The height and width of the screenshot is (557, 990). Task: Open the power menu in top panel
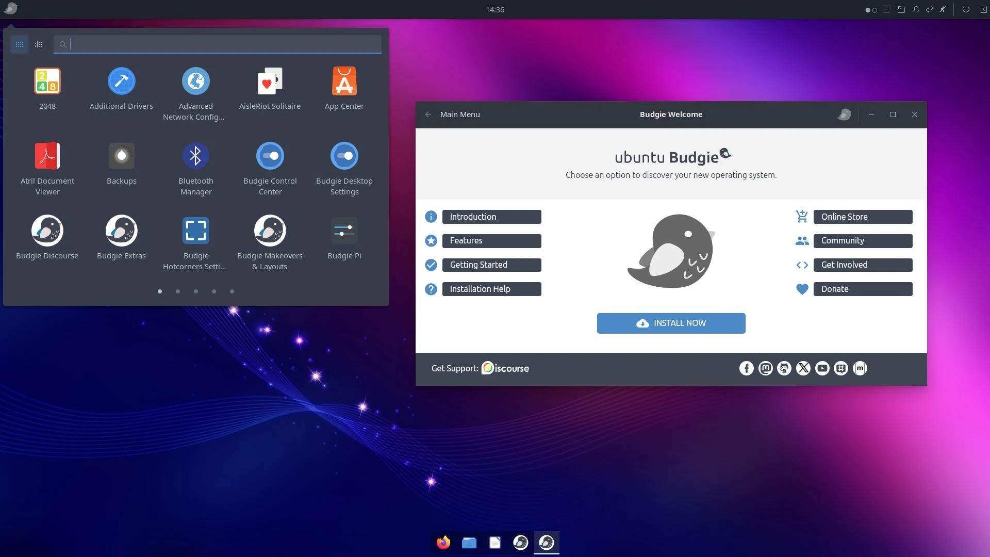pyautogui.click(x=966, y=9)
